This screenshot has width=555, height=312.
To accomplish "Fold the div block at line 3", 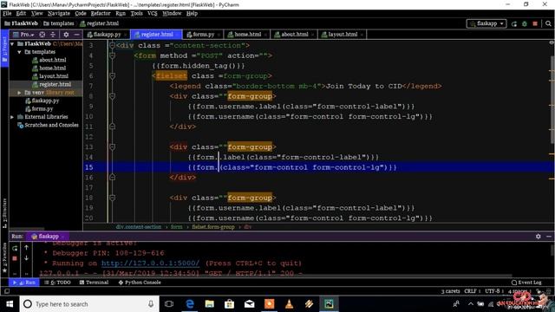I will click(x=112, y=45).
